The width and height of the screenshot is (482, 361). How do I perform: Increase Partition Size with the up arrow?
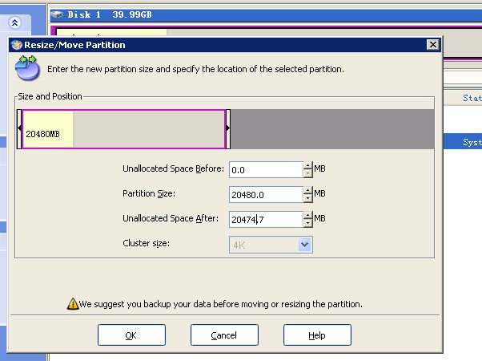click(x=307, y=190)
